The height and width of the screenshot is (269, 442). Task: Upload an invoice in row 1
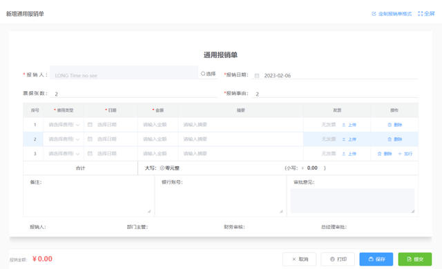(x=349, y=125)
